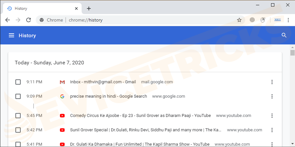Open Inbox - mithvin@gmail.com - Gmail link

(x=103, y=82)
